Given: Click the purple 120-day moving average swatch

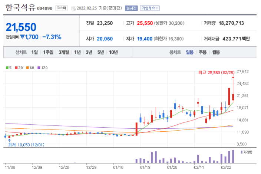Looking at the screenshot, I should [39, 68].
